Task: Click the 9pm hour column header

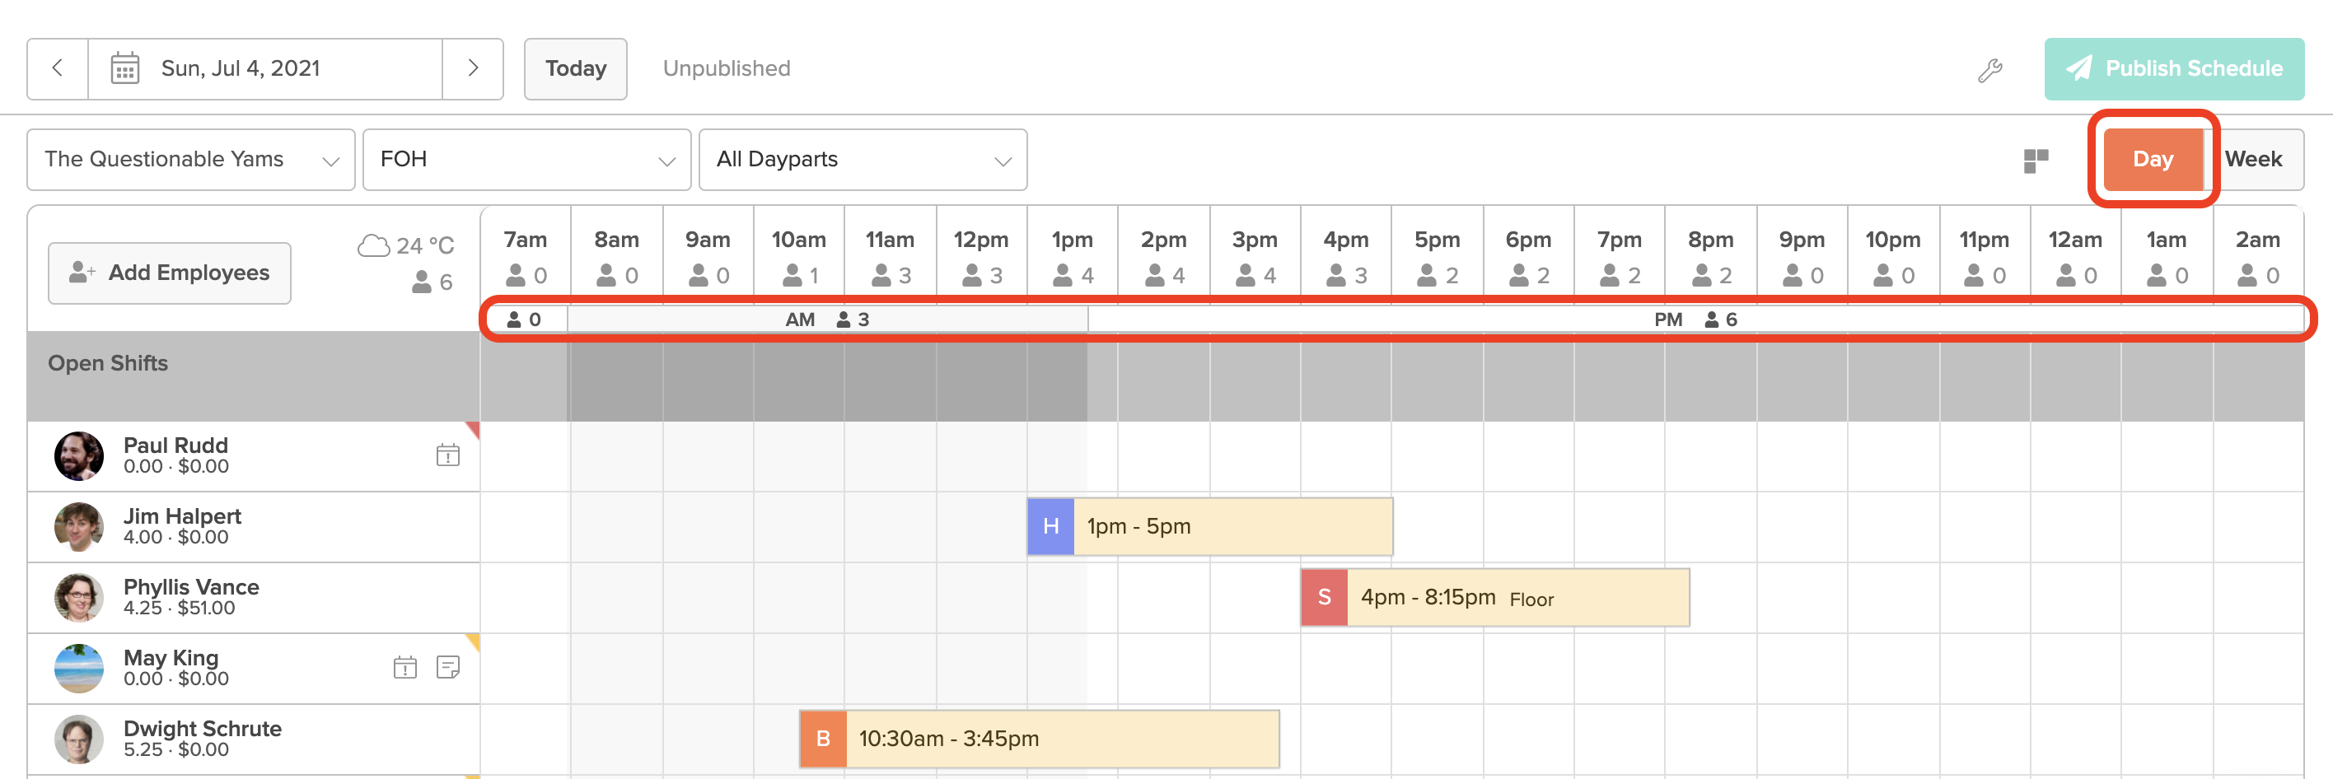Action: pyautogui.click(x=1802, y=256)
